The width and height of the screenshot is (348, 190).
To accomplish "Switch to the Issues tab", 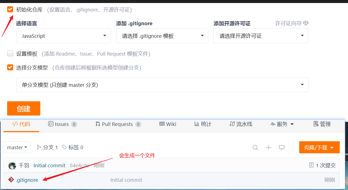I will pos(62,124).
